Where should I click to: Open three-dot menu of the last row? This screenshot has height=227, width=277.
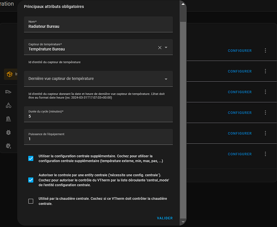(266, 154)
